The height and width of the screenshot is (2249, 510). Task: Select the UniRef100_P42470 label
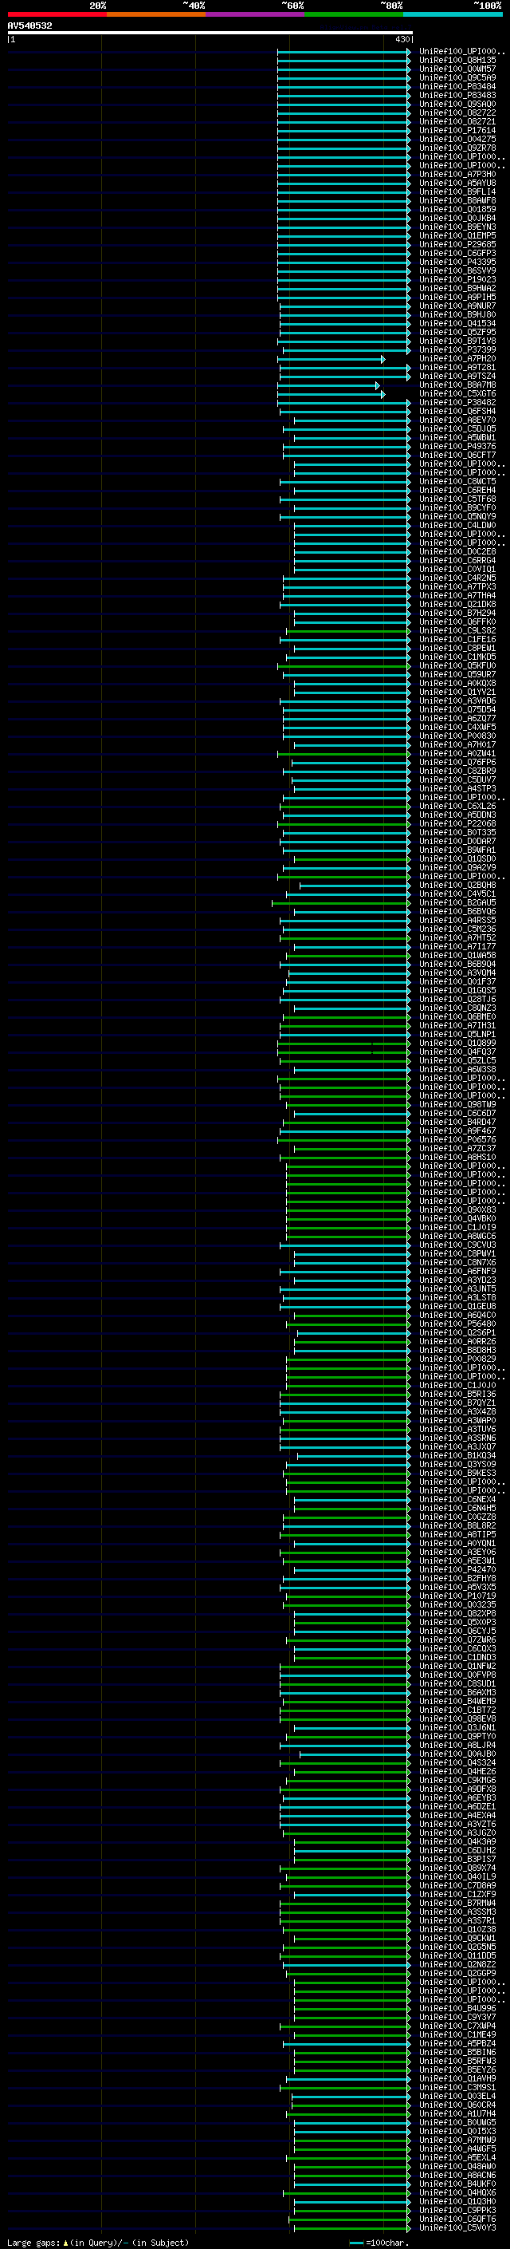point(457,1569)
